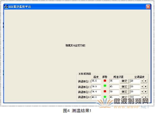Viewport: 155px width, 113px height.
Task: Click the red alarm indicator for 测温部位1
Action: click(x=105, y=81)
